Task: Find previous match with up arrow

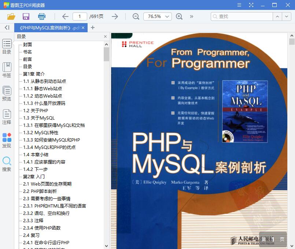Action: tap(277, 17)
